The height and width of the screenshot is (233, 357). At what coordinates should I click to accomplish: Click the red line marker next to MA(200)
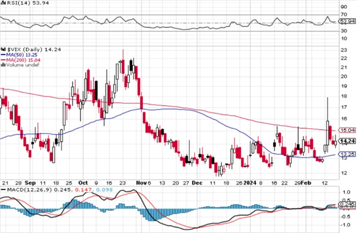(3, 60)
